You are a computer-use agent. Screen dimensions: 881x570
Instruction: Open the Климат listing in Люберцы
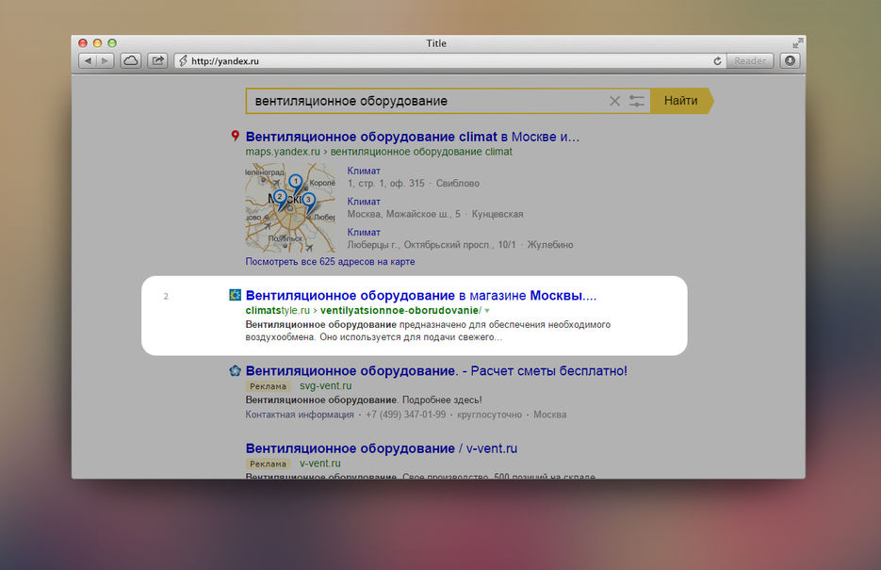[x=364, y=232]
